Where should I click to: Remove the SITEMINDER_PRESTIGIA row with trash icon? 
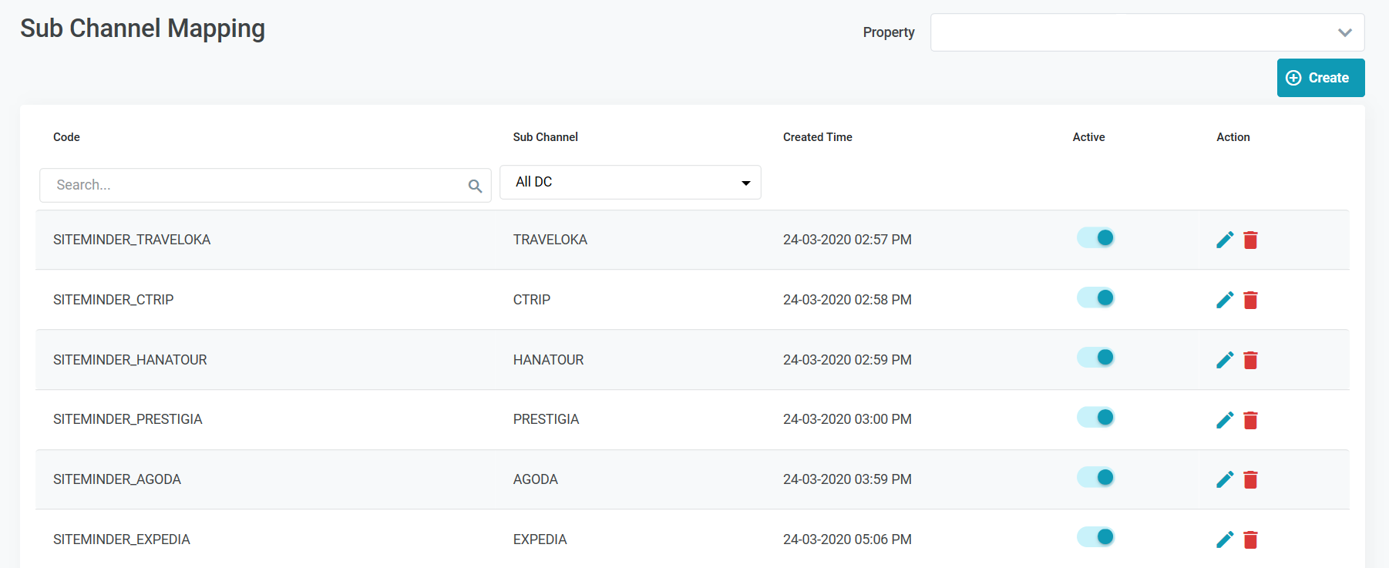click(x=1250, y=420)
